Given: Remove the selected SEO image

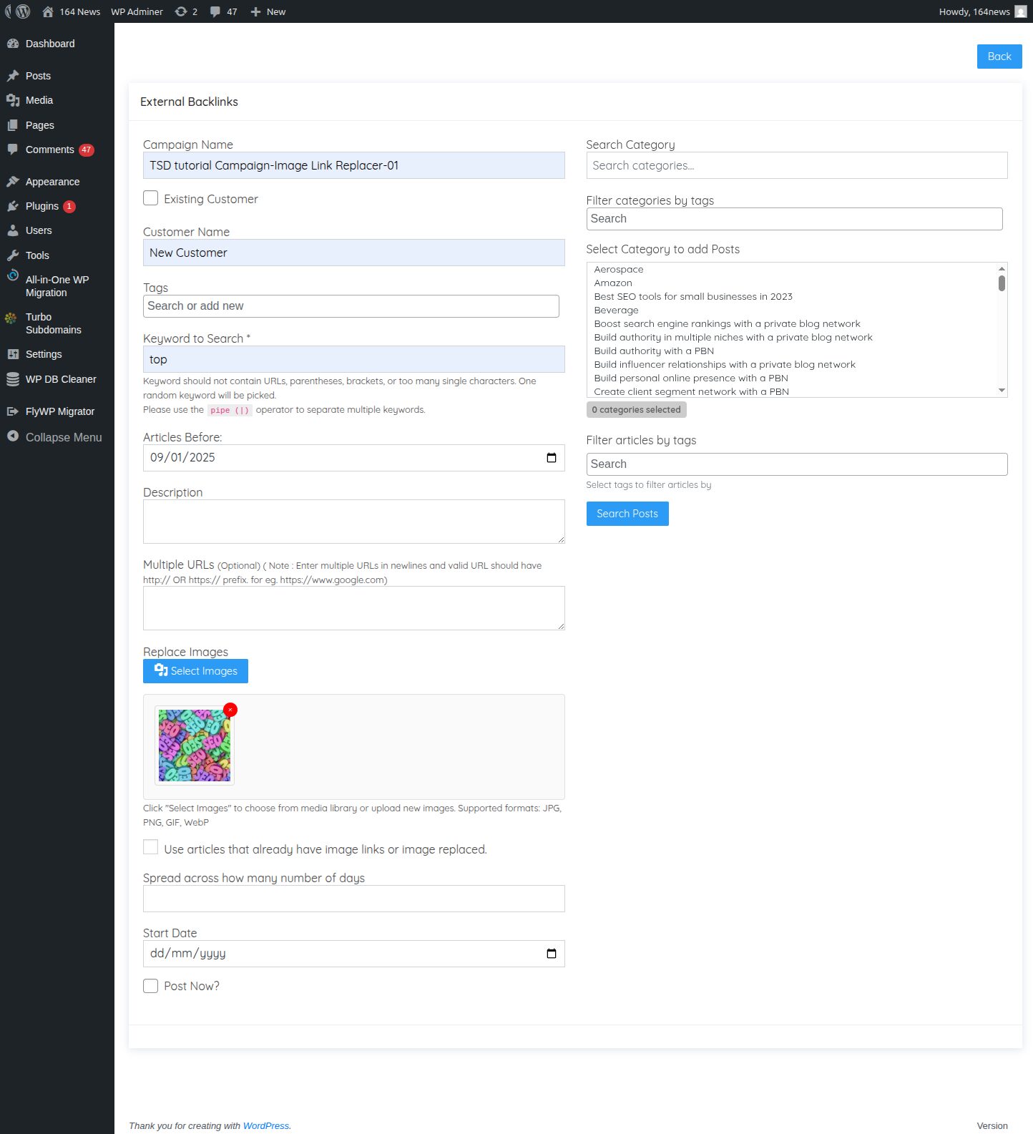Looking at the screenshot, I should (230, 709).
